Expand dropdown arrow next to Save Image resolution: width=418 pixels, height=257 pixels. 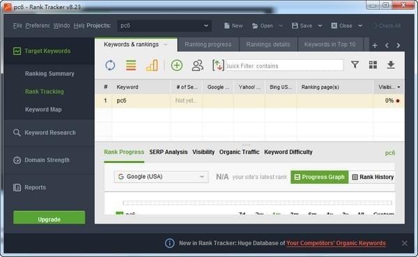[320, 26]
